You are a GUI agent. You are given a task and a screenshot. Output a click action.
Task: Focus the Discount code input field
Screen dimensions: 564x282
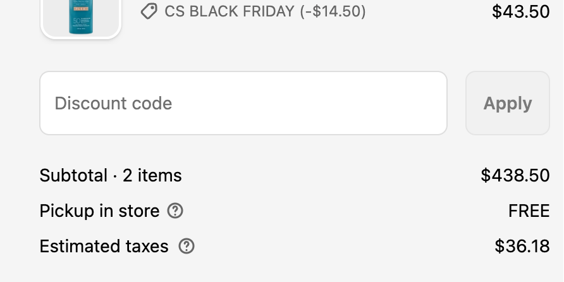pyautogui.click(x=243, y=103)
